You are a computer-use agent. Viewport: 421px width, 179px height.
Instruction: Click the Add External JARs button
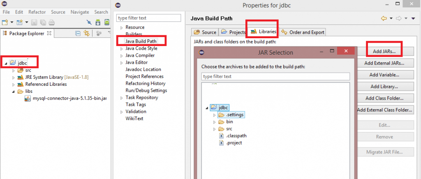tap(384, 63)
